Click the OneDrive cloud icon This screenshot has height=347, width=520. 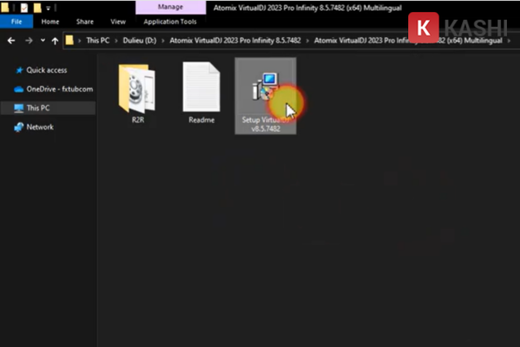click(18, 89)
